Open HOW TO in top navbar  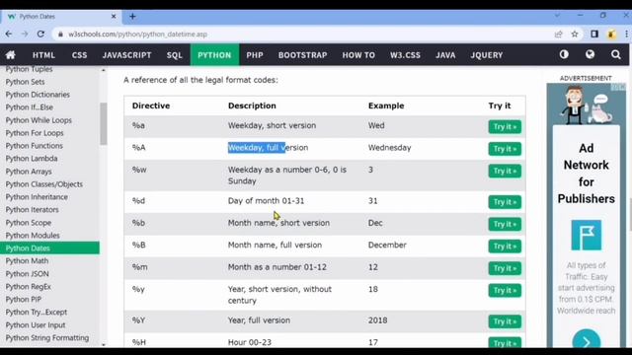358,55
